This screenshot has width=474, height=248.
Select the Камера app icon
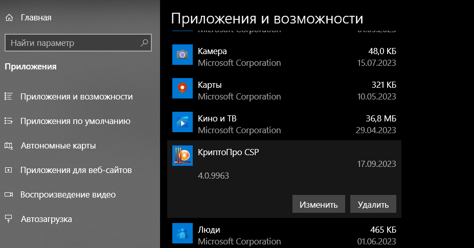(182, 55)
